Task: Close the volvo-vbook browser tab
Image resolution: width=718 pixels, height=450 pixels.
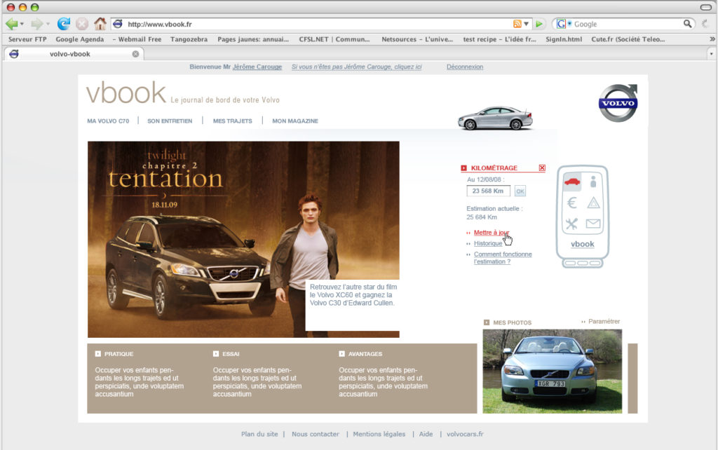Action: point(135,54)
